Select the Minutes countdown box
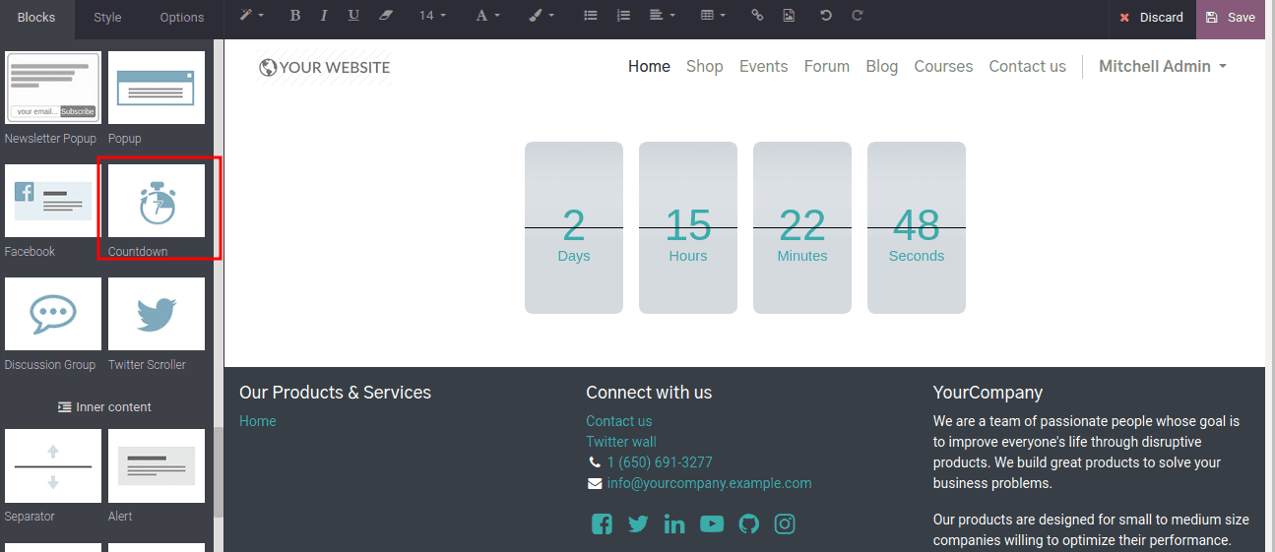Viewport: 1275px width, 552px height. 802,227
